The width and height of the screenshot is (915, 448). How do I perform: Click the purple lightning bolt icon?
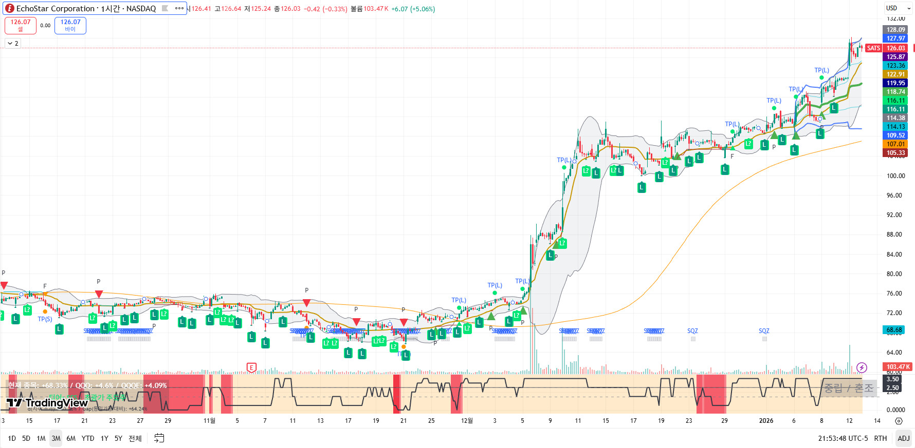point(862,367)
